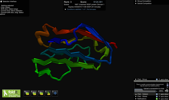
Task: Expand the Notifications panel
Action: [x=136, y=99]
